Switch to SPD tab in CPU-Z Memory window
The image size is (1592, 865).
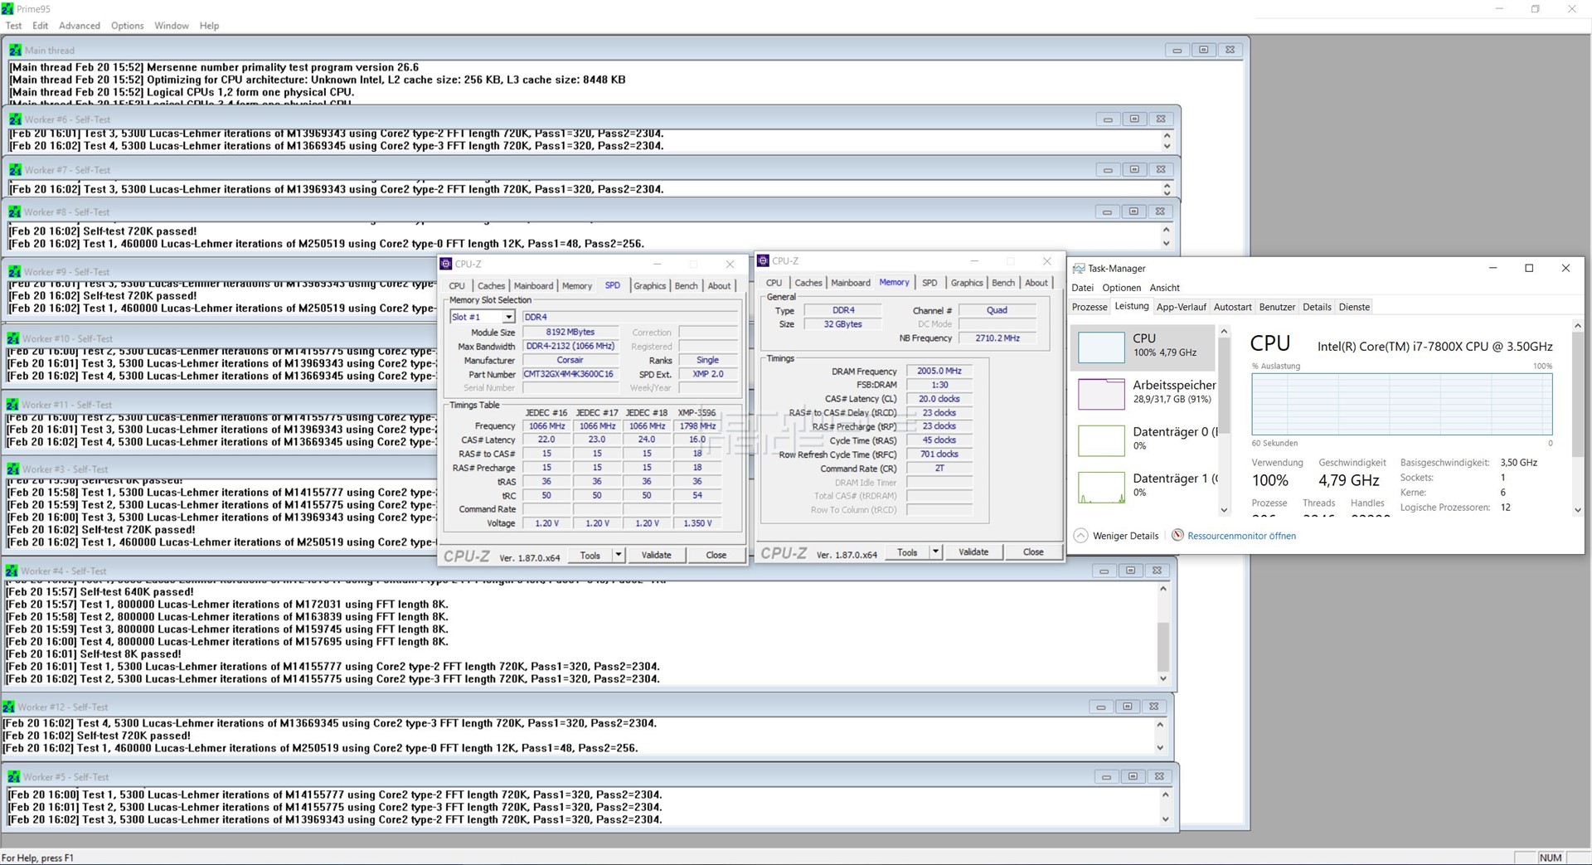pos(929,283)
